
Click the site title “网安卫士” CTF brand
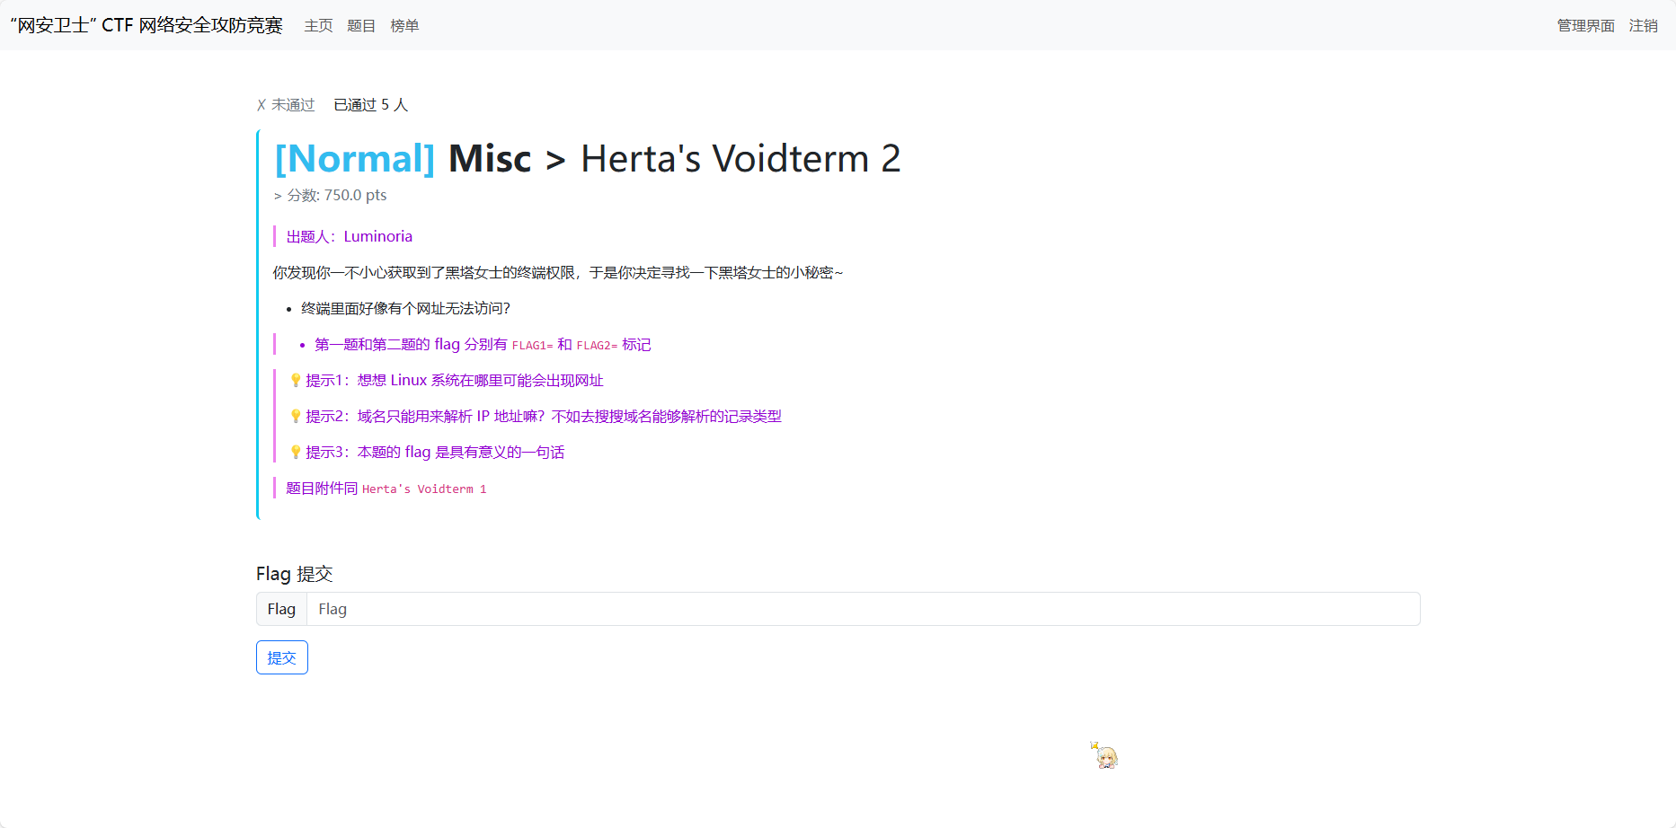pos(146,25)
